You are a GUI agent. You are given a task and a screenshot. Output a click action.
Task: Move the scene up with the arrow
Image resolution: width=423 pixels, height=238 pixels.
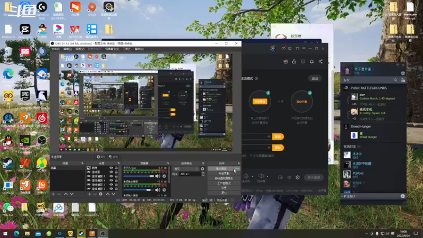point(66,194)
